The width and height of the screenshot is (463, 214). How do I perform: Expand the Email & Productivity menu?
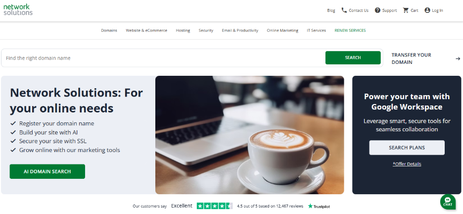point(240,30)
